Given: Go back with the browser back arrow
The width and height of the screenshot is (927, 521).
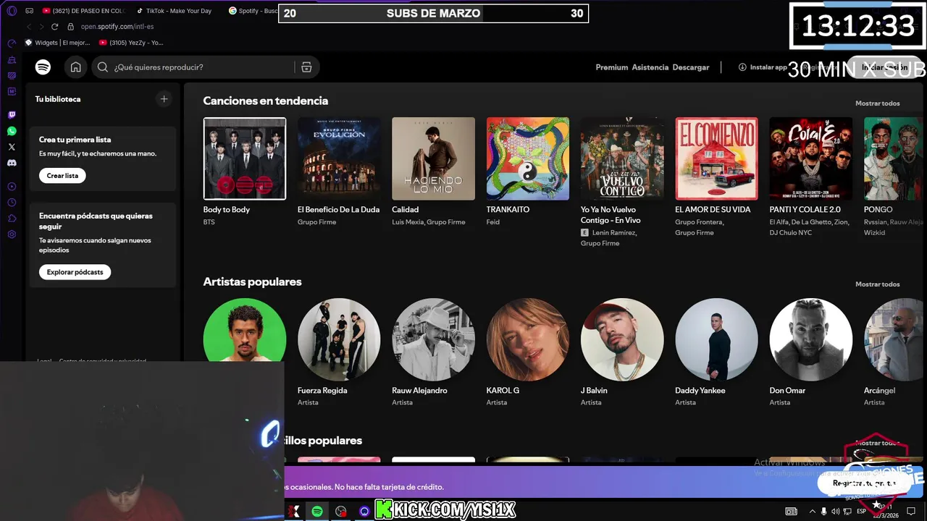Looking at the screenshot, I should tap(29, 27).
